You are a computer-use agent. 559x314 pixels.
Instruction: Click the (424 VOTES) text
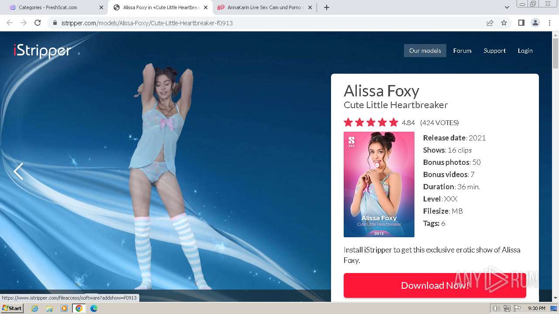pos(439,123)
